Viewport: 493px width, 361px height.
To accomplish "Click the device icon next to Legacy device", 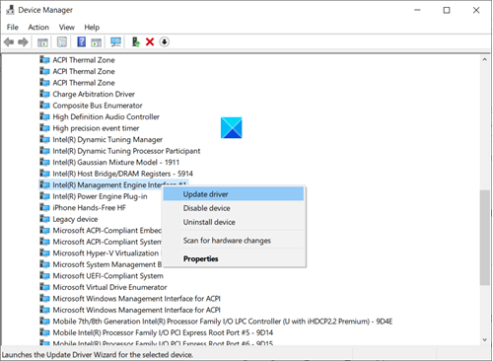I will 44,219.
